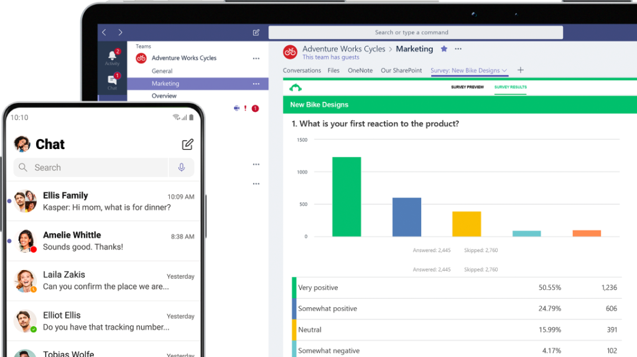This screenshot has width=637, height=357.
Task: Open more options for Marketing channel in the list
Action: click(256, 84)
